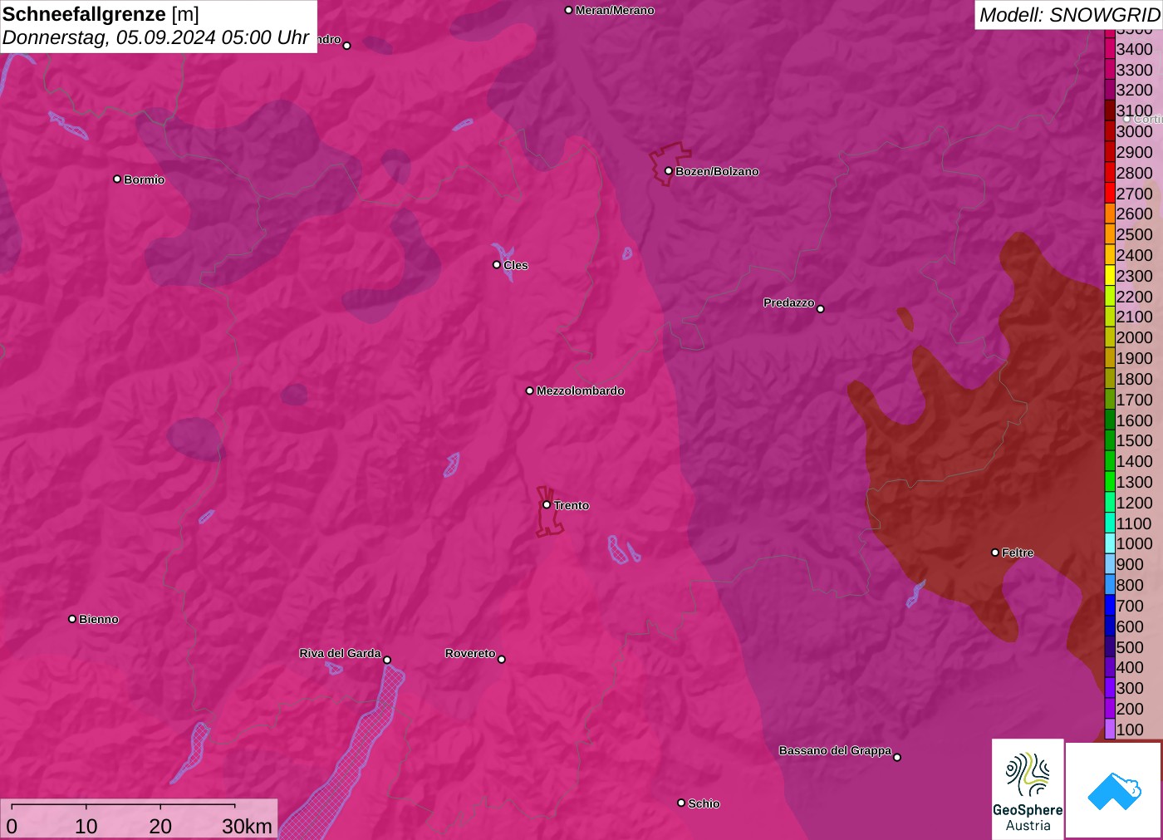The height and width of the screenshot is (840, 1163).
Task: Click the Meran/Merano label text
Action: coord(615,10)
